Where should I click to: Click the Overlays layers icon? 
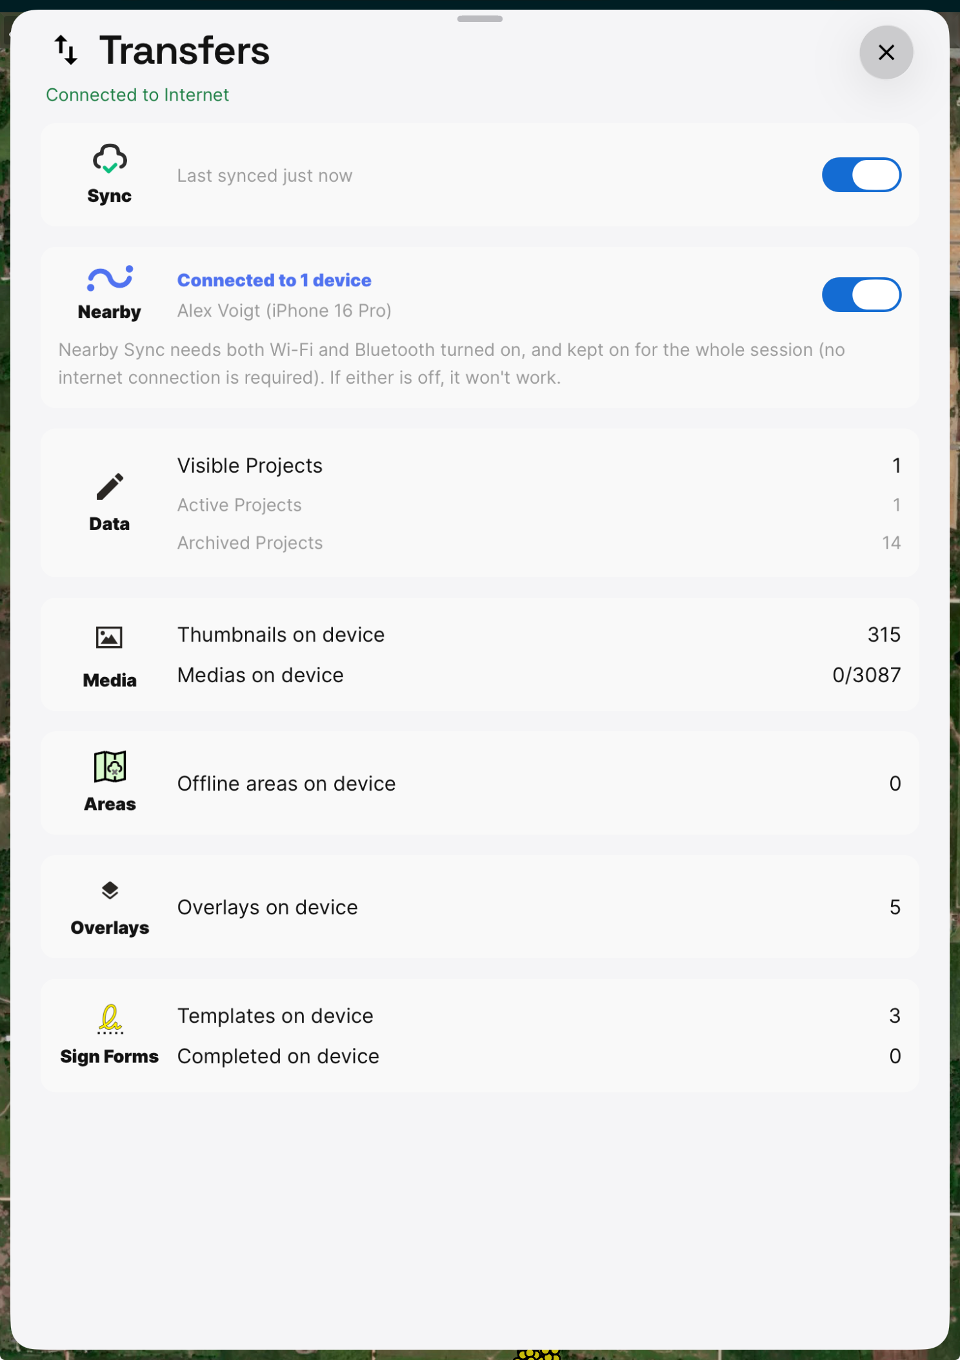110,890
